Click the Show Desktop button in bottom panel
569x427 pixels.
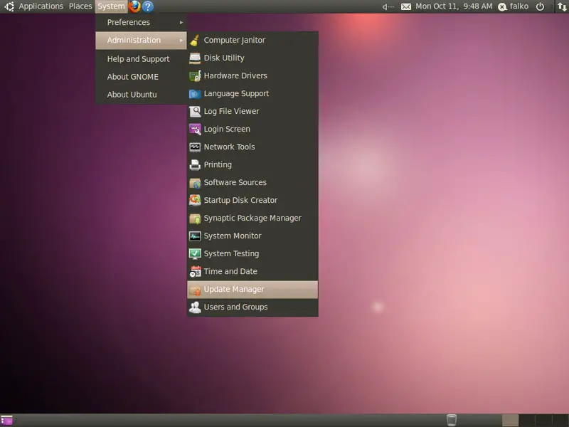[x=6, y=421]
